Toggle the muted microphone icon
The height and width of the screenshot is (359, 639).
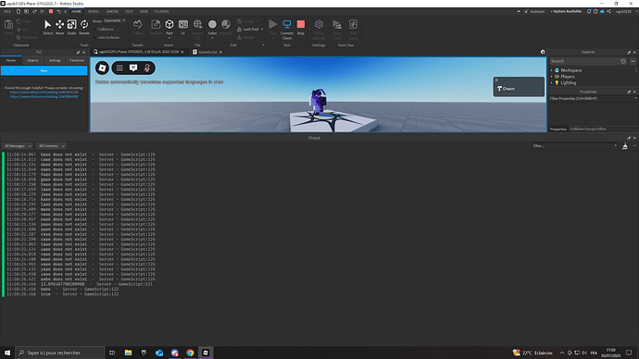click(x=147, y=68)
